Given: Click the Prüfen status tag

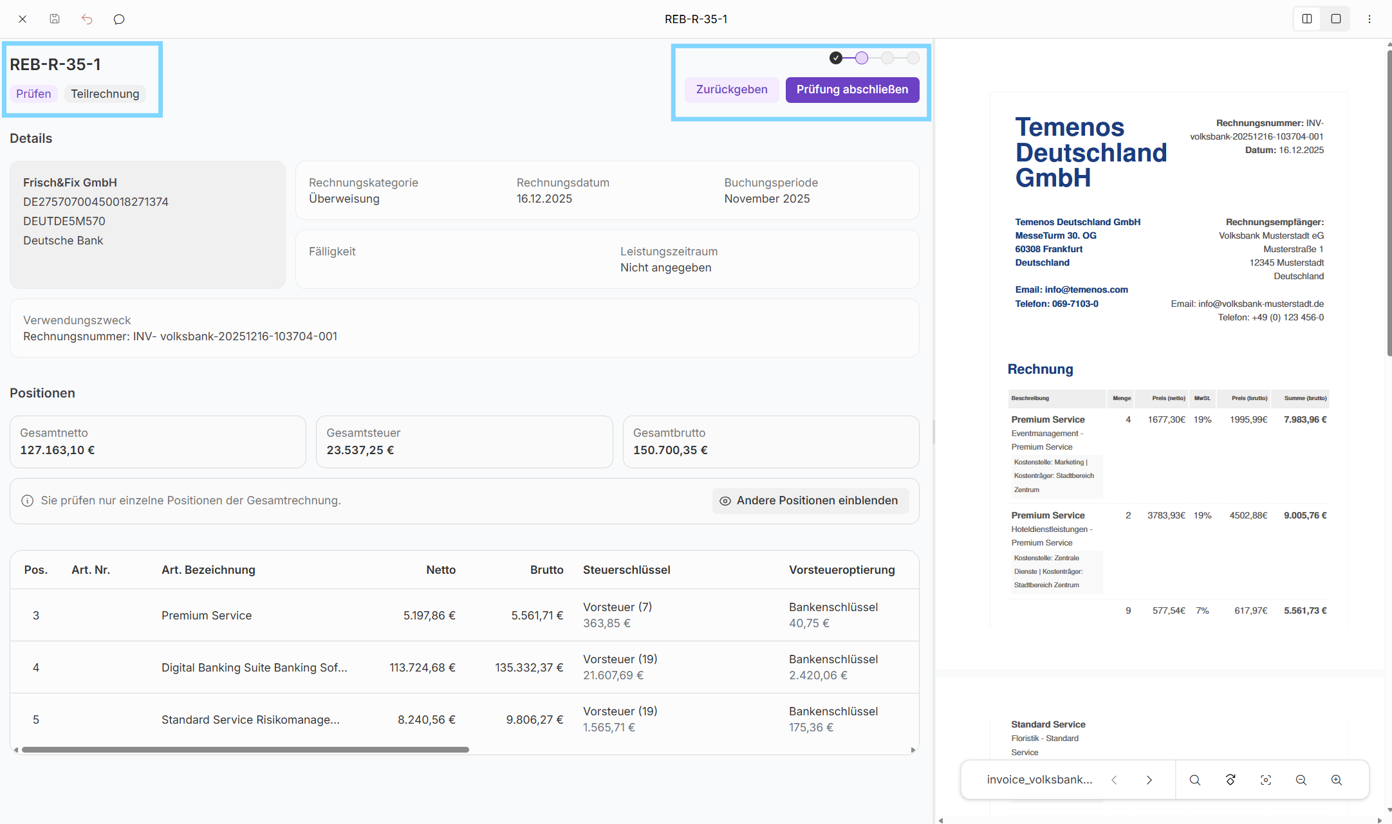Looking at the screenshot, I should (x=33, y=94).
